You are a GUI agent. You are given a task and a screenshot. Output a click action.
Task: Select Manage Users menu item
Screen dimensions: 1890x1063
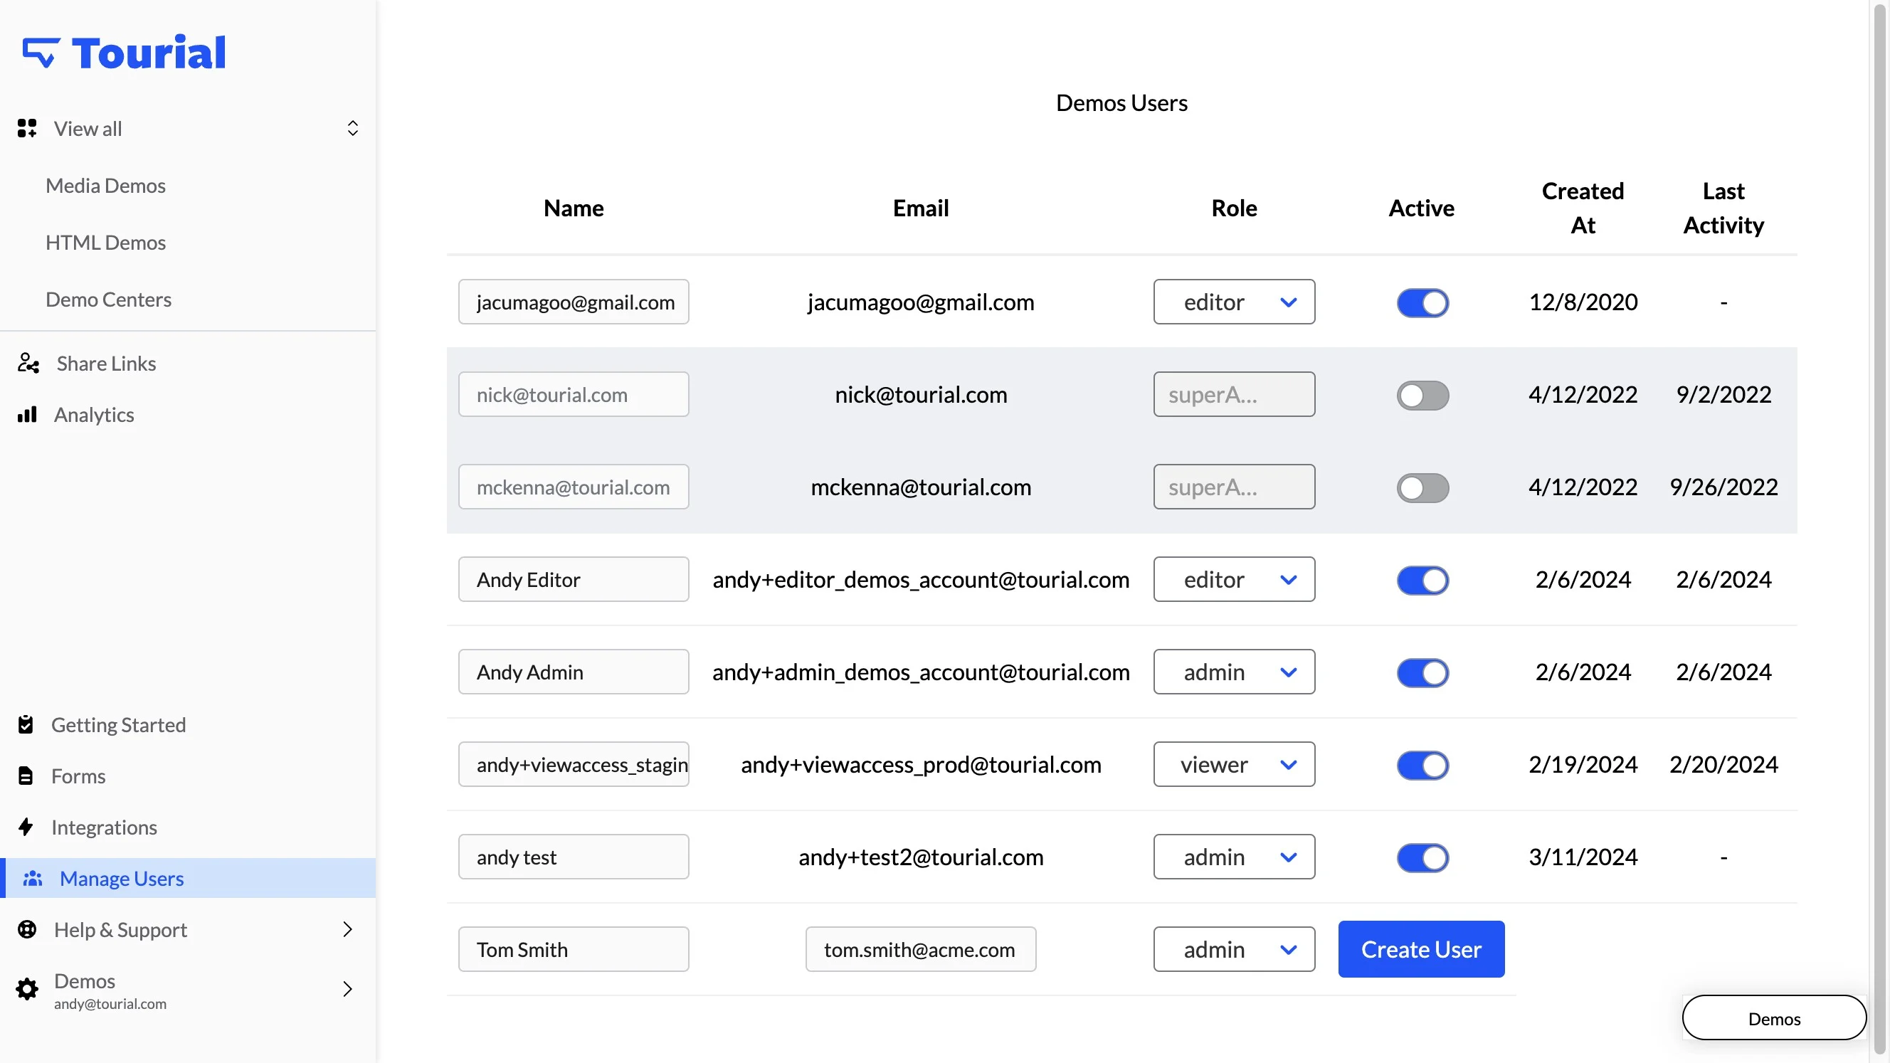(x=189, y=878)
